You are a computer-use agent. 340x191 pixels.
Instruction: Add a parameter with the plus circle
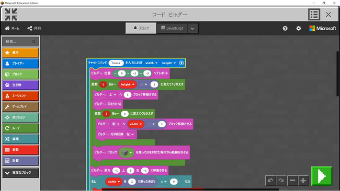pyautogui.click(x=182, y=63)
